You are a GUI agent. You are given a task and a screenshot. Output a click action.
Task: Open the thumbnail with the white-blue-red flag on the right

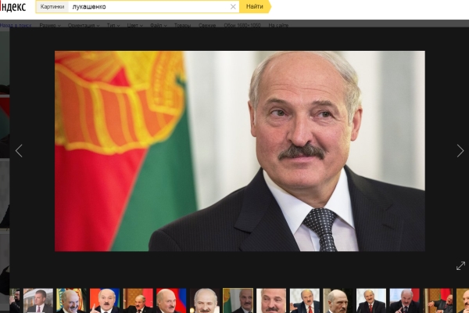(x=171, y=300)
